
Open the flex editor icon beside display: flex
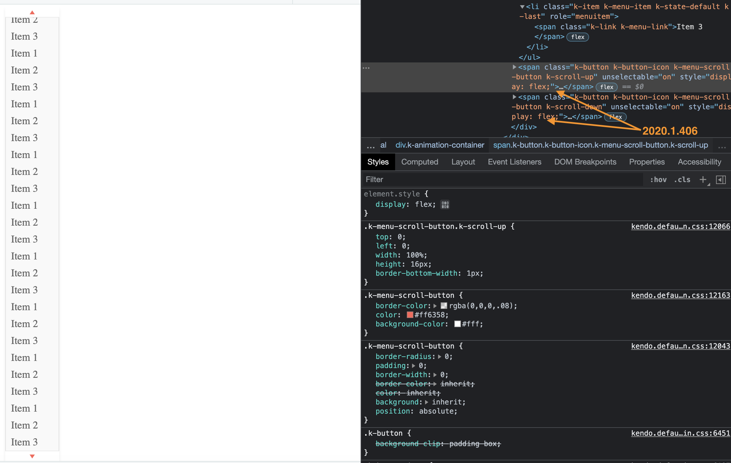pos(445,205)
